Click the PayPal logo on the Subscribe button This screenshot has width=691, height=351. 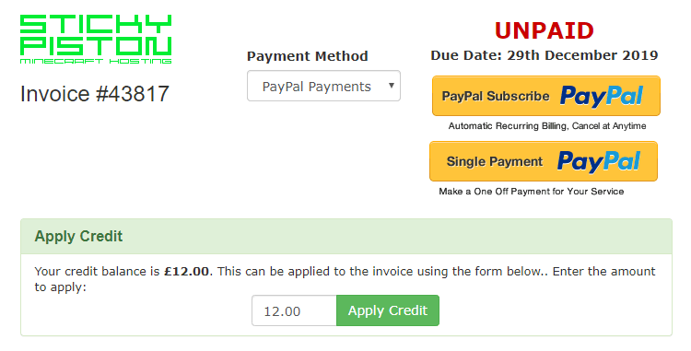tap(601, 96)
